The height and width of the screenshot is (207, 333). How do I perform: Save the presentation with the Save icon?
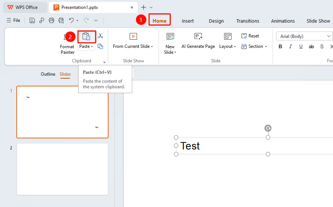pyautogui.click(x=32, y=20)
